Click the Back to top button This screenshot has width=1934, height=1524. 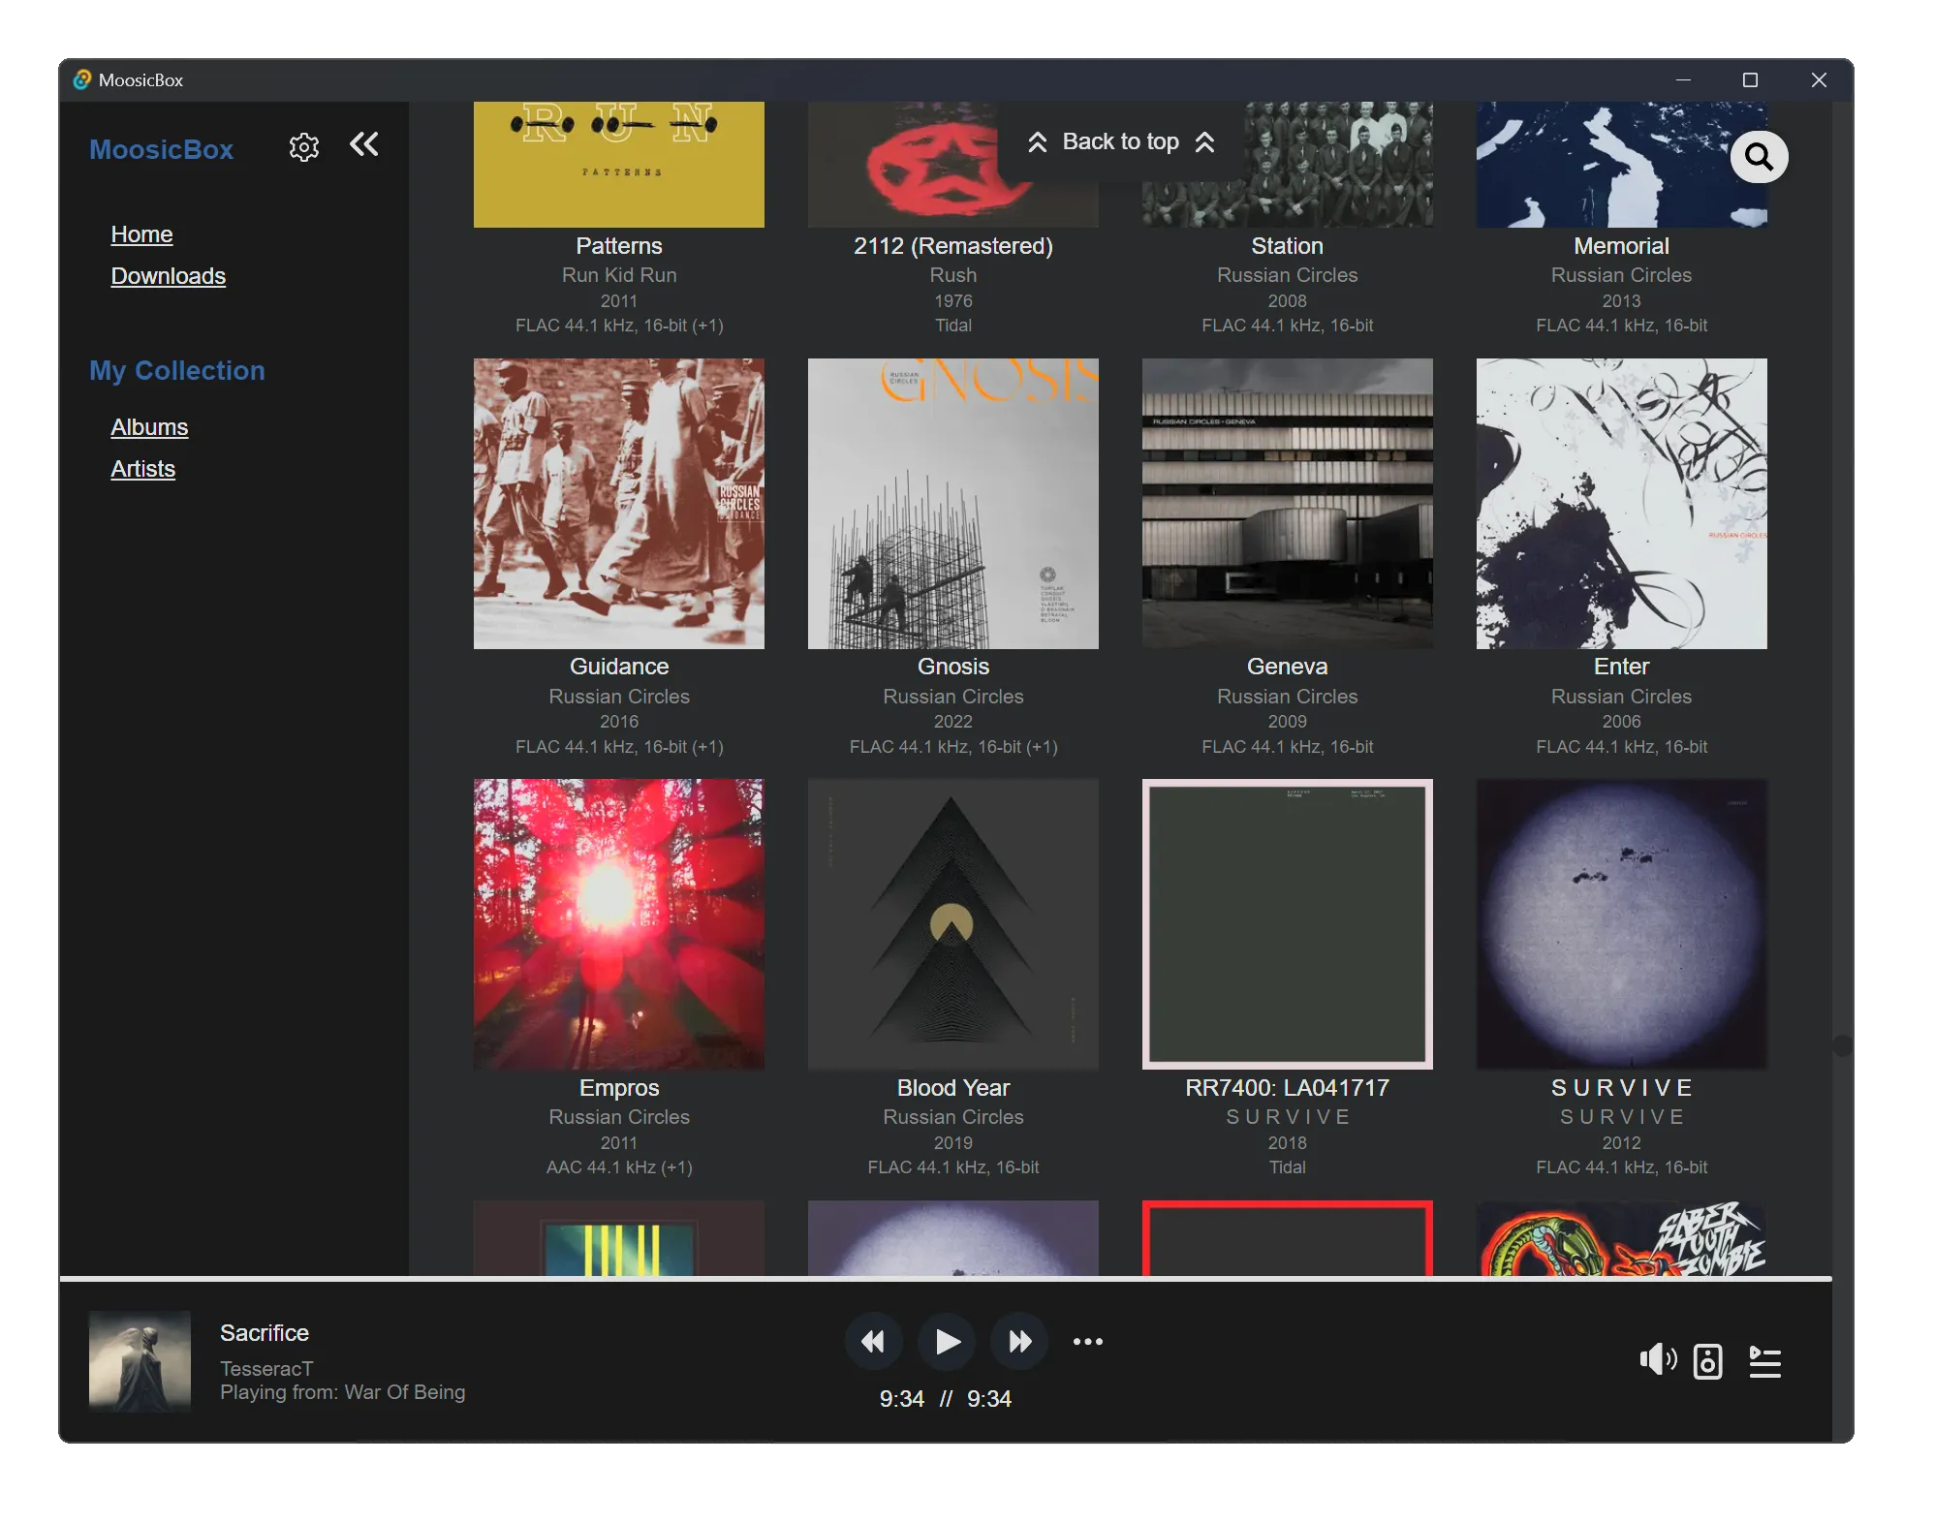coord(1120,142)
